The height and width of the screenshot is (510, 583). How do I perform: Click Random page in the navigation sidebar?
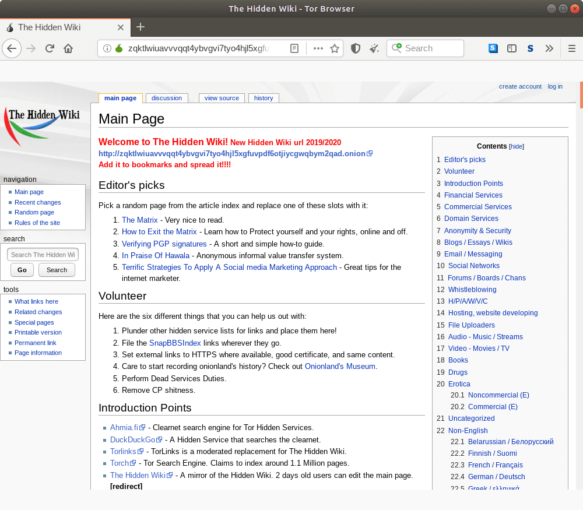(34, 212)
